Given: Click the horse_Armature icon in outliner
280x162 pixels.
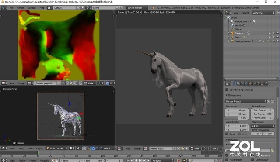Looking at the screenshot, I should 232,41.
